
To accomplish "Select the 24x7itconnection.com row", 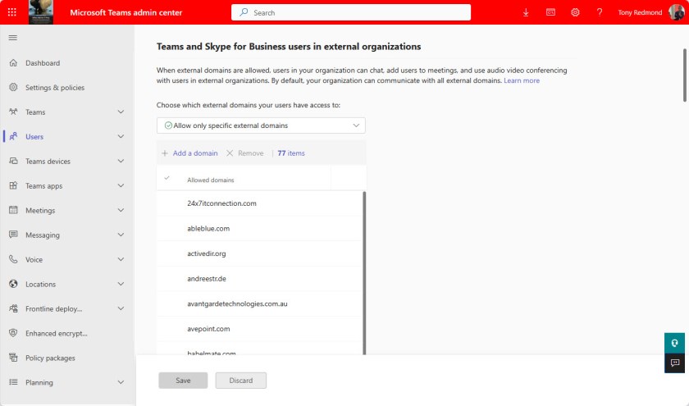I will (x=260, y=203).
